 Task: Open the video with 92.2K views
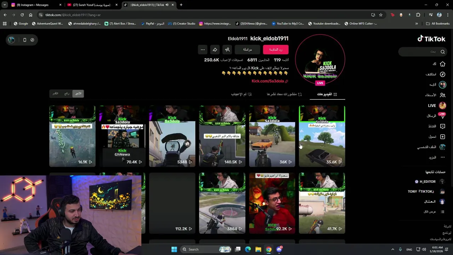[x=272, y=203]
